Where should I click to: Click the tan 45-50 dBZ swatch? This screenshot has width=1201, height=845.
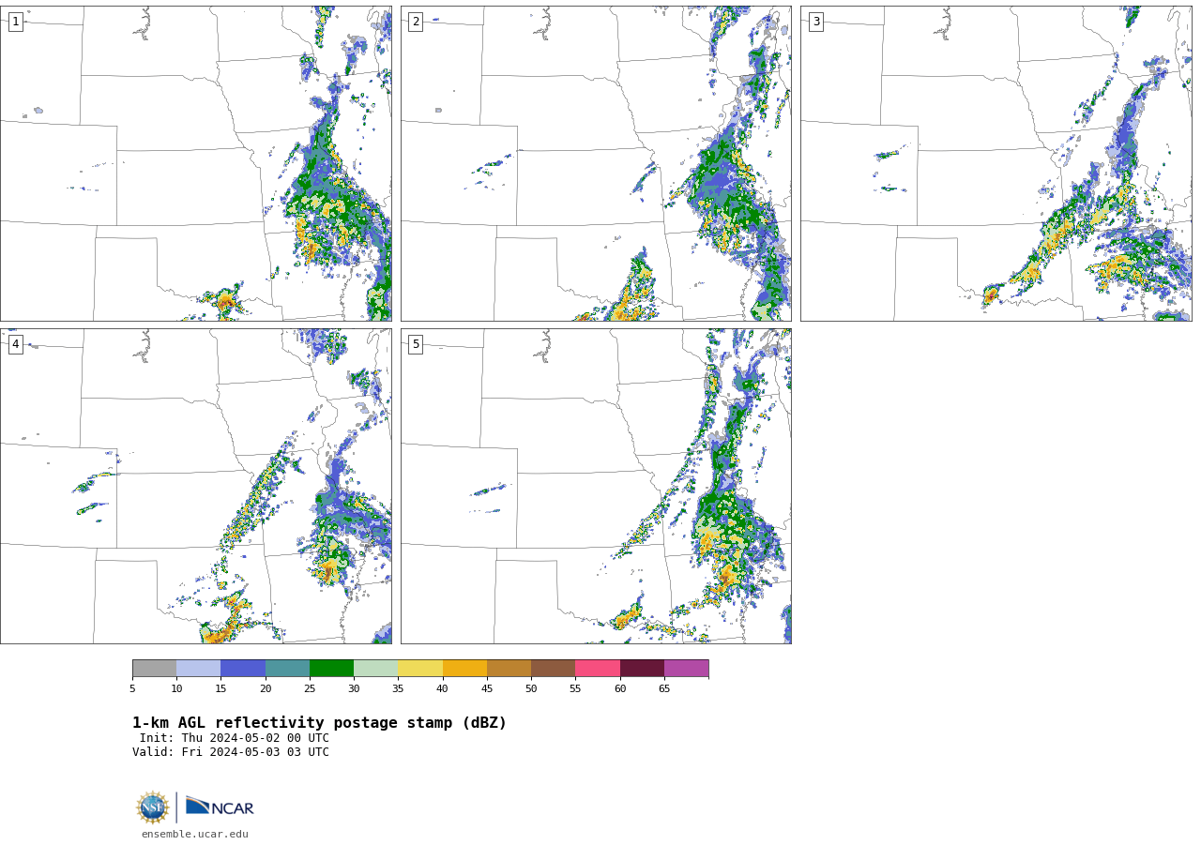(x=509, y=668)
